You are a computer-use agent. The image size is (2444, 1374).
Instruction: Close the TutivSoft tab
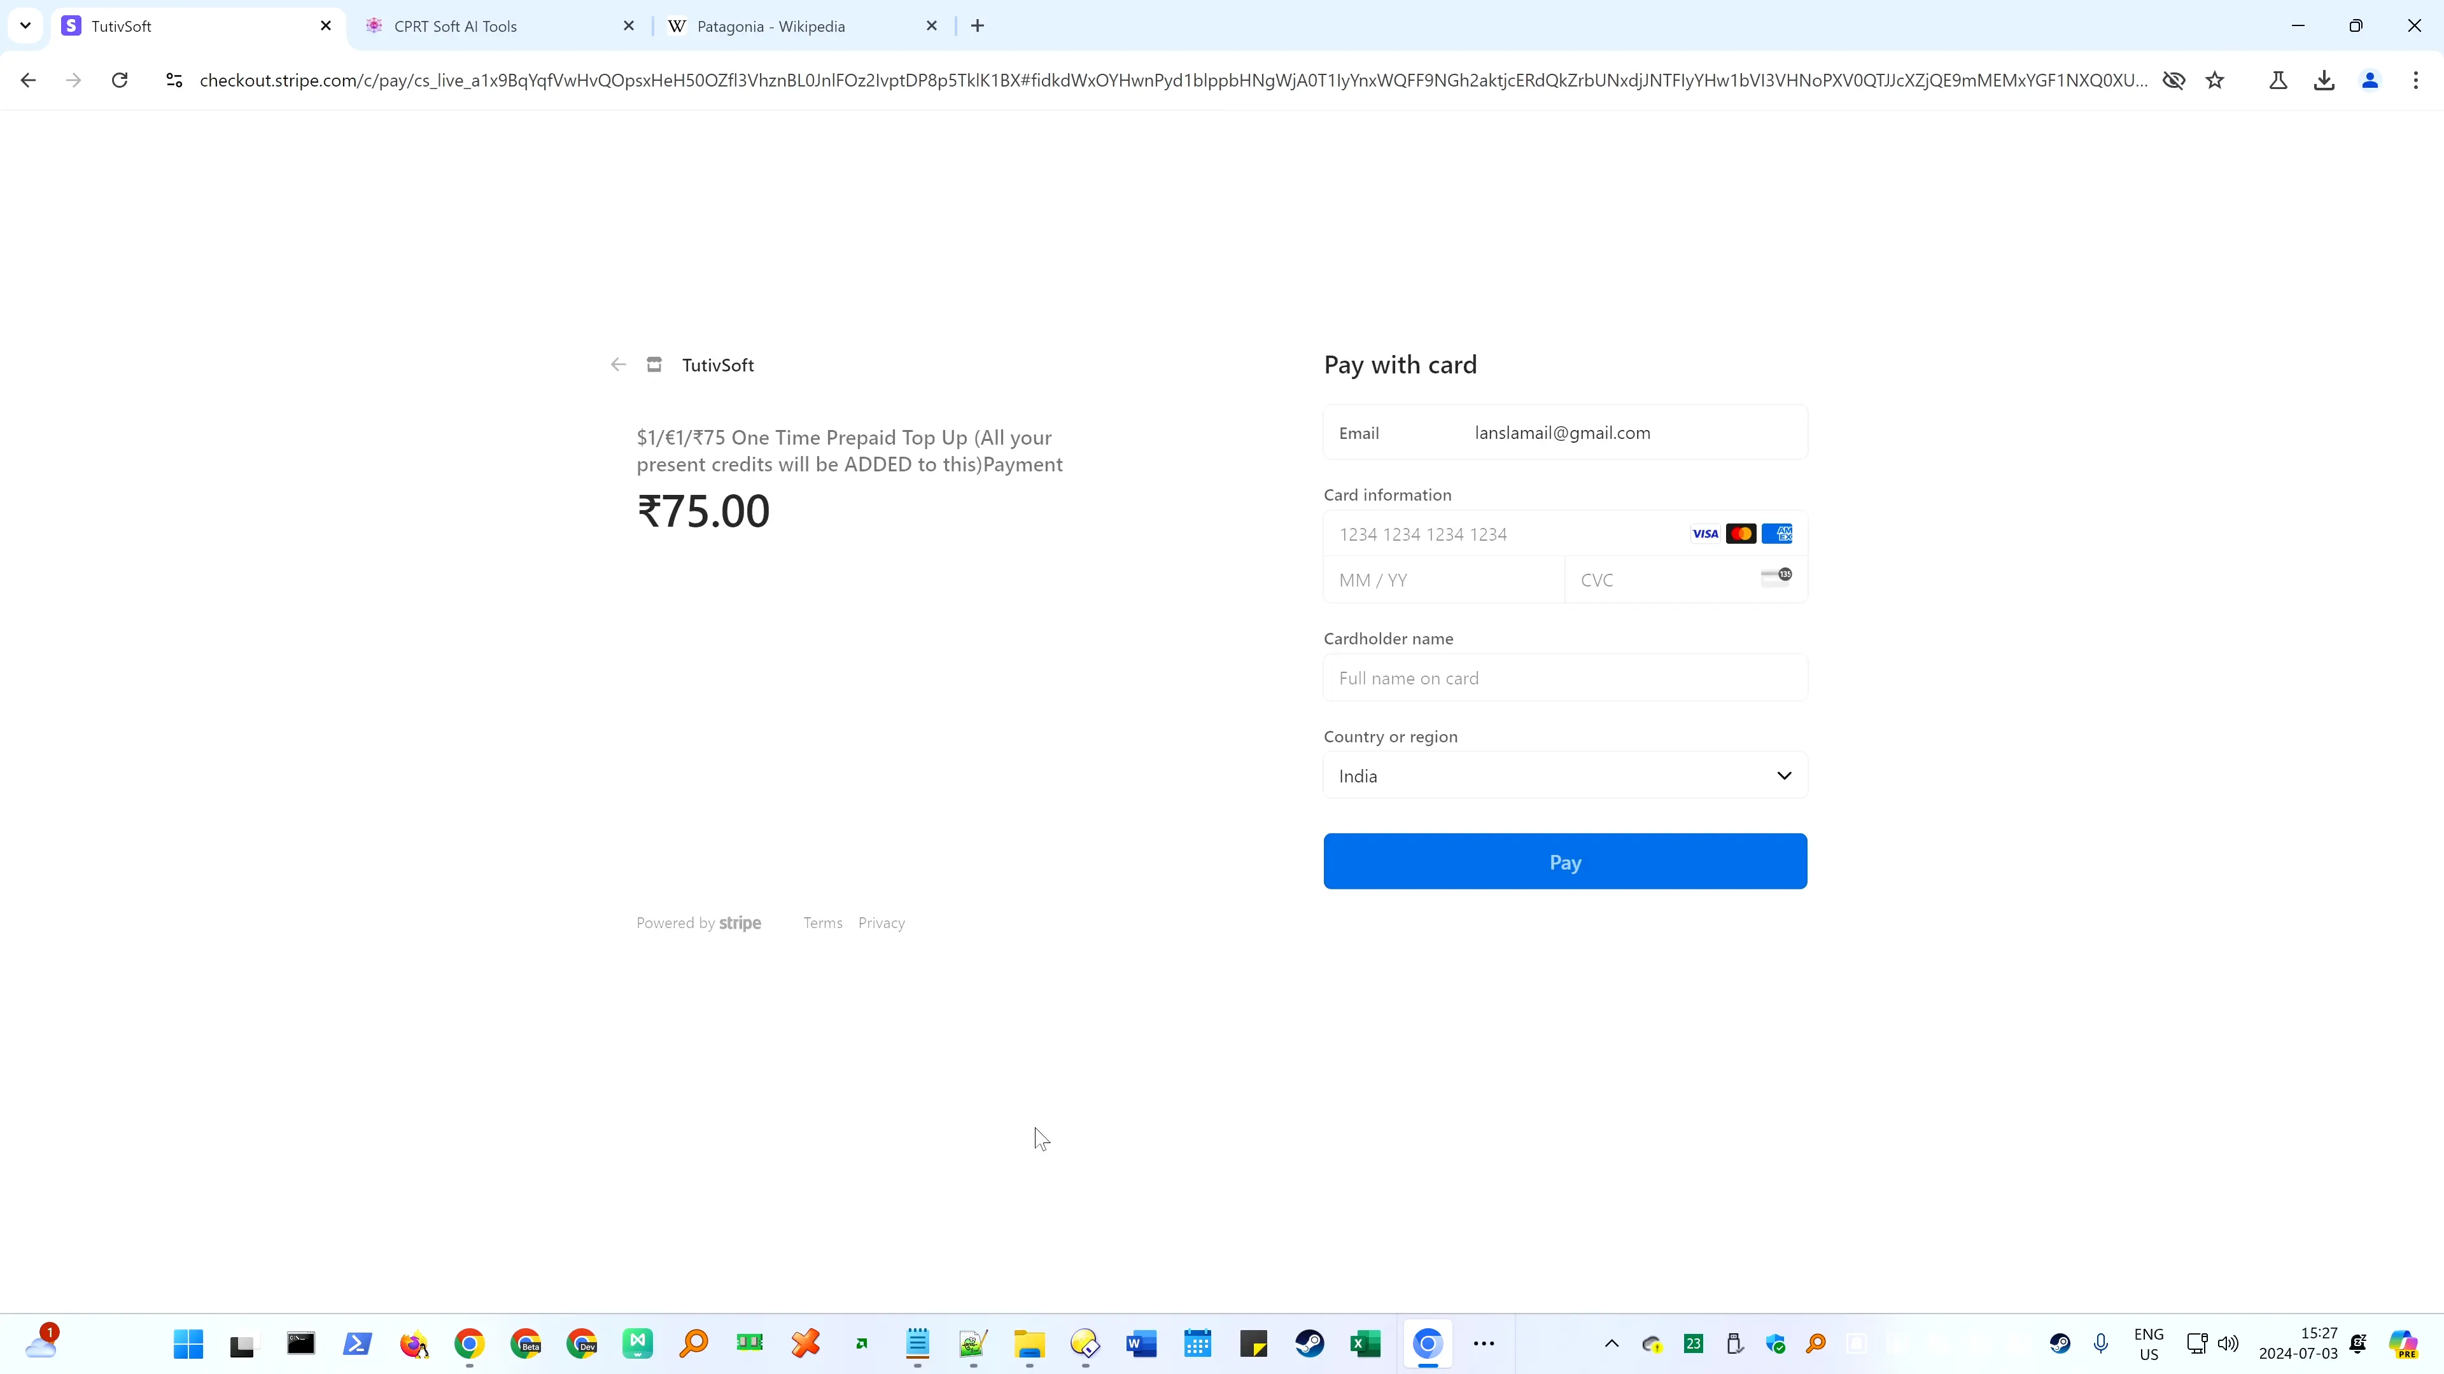tap(325, 25)
